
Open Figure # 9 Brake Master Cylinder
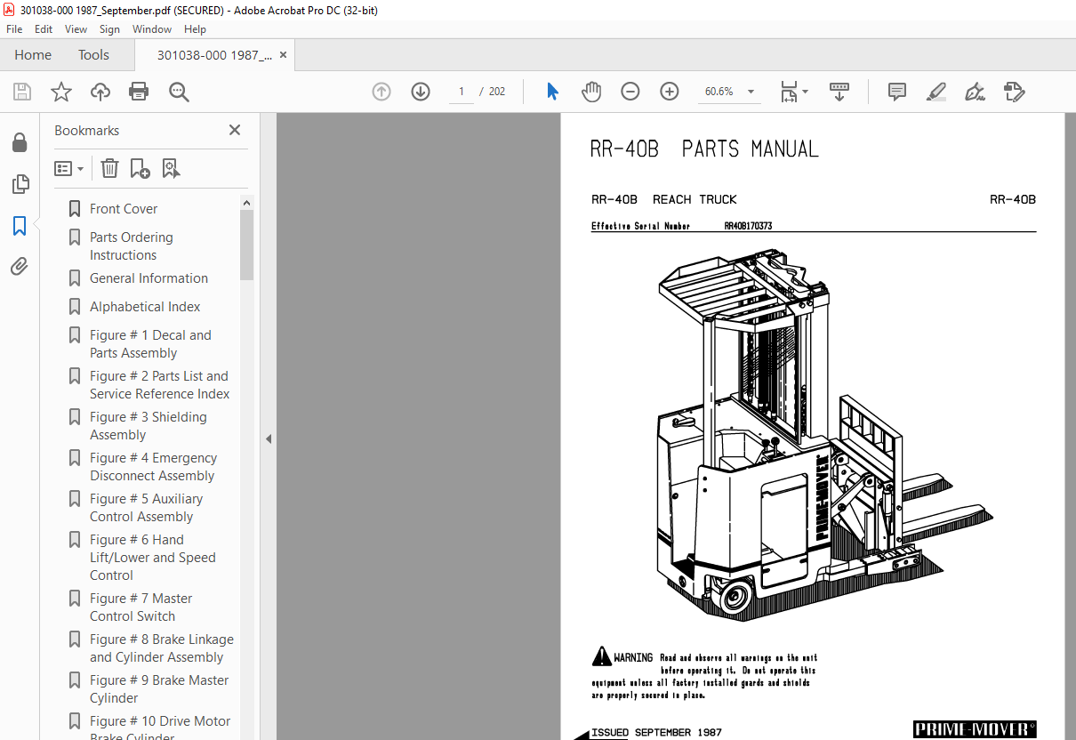tap(158, 689)
